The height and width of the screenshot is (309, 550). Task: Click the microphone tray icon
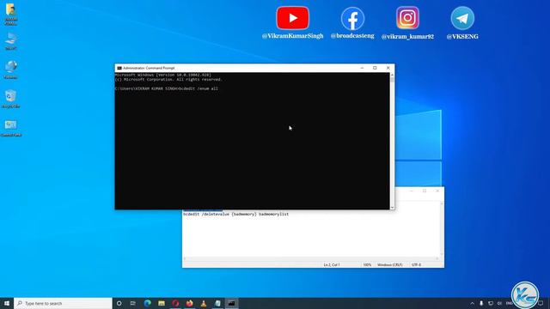click(x=481, y=303)
